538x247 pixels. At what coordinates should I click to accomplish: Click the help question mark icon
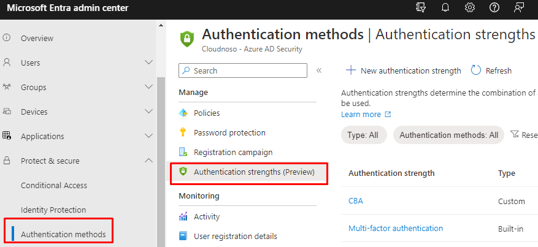(x=494, y=7)
